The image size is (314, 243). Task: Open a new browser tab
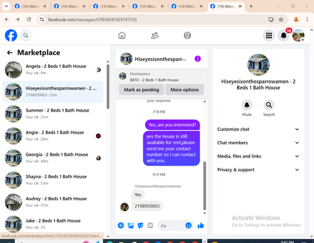[x=251, y=6]
